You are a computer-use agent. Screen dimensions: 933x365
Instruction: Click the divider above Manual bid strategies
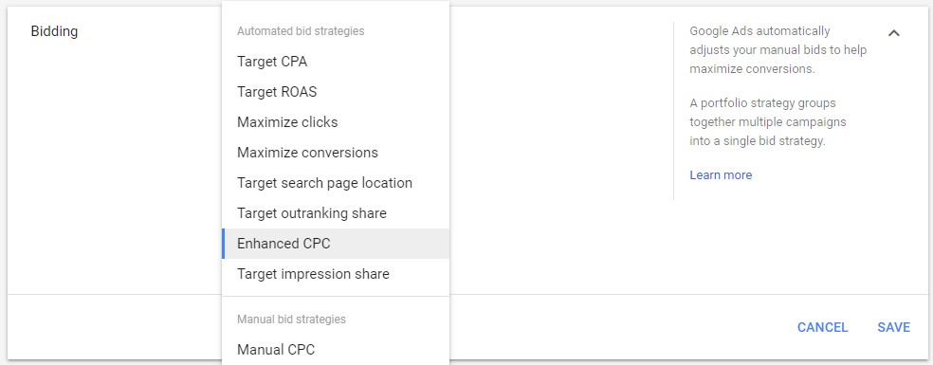[x=336, y=296]
